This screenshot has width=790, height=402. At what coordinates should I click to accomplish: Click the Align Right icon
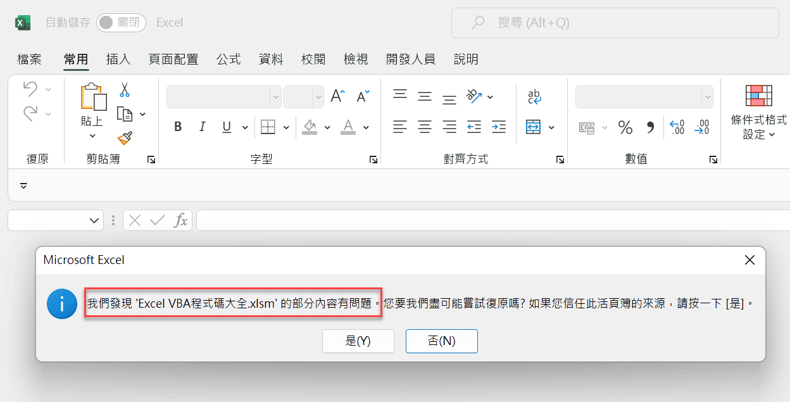tap(449, 127)
